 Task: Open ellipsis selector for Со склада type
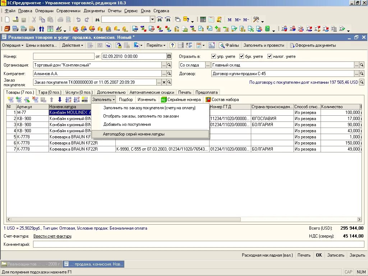coord(208,65)
